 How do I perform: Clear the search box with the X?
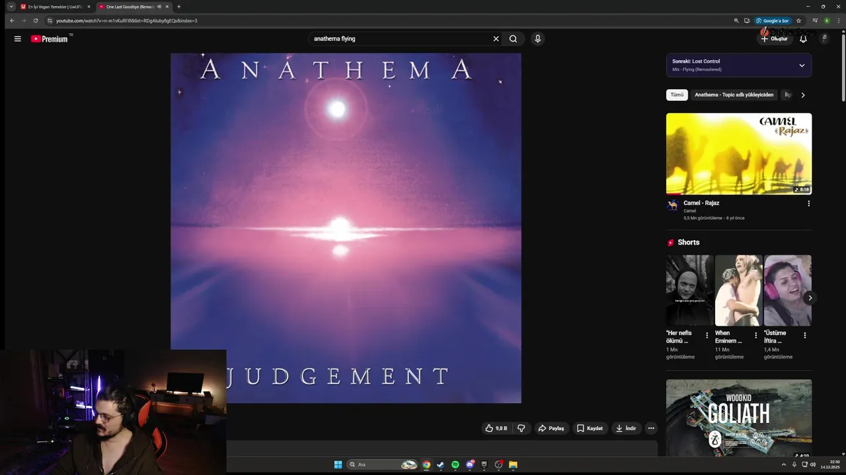pos(496,39)
